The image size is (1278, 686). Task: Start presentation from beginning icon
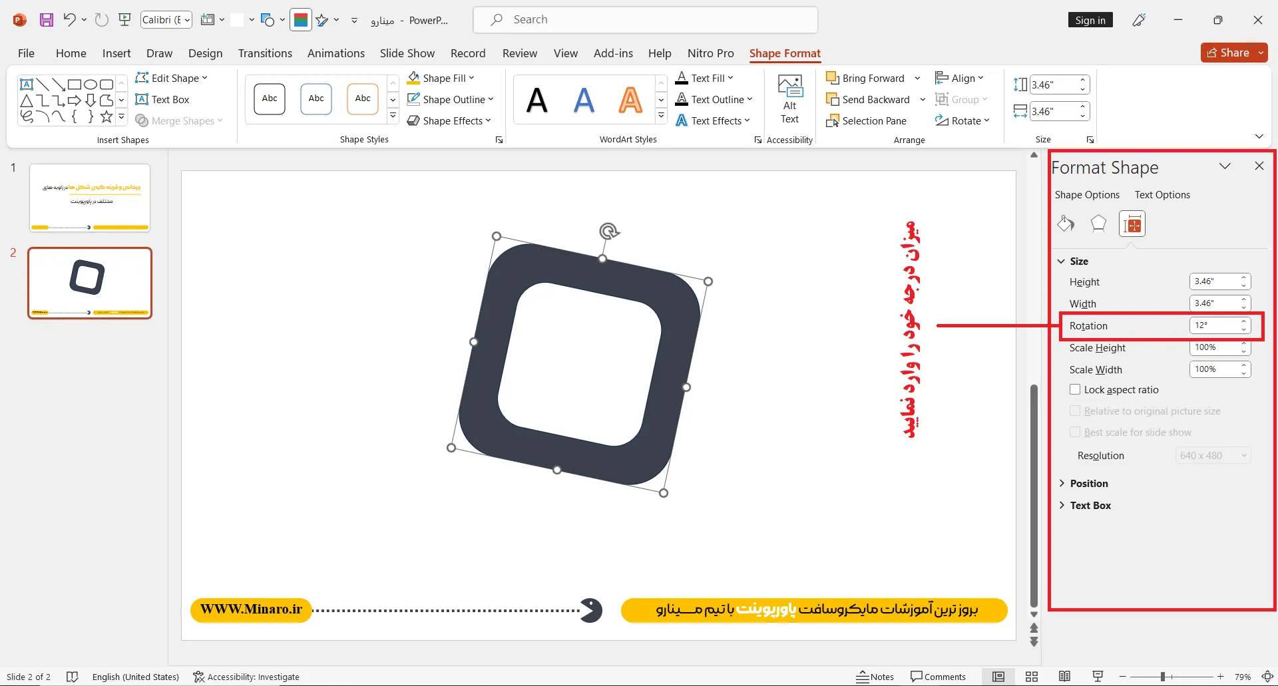[124, 20]
